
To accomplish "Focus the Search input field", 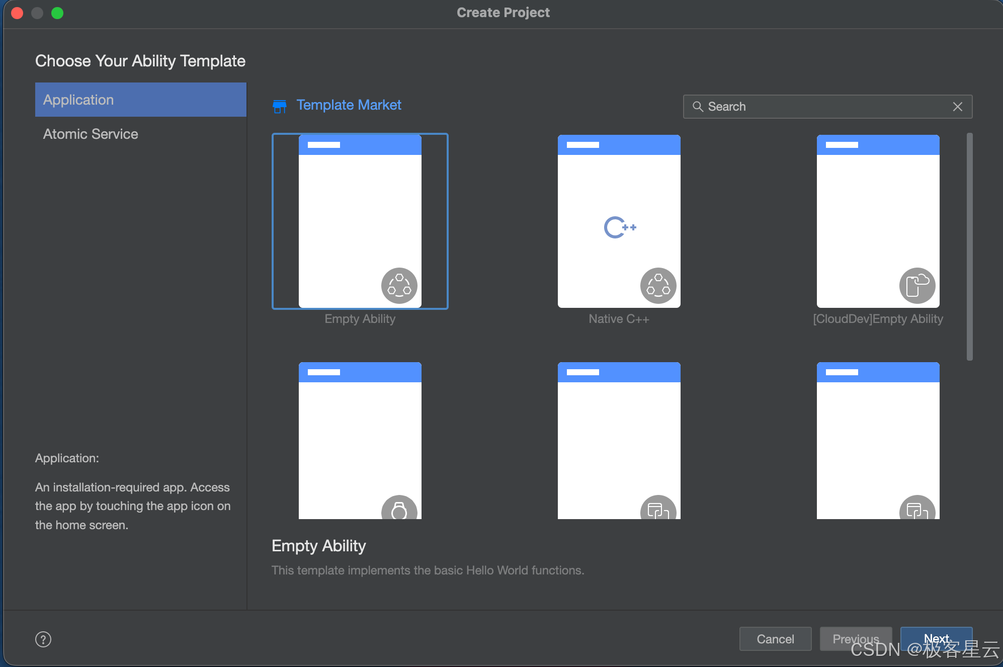I will click(827, 107).
